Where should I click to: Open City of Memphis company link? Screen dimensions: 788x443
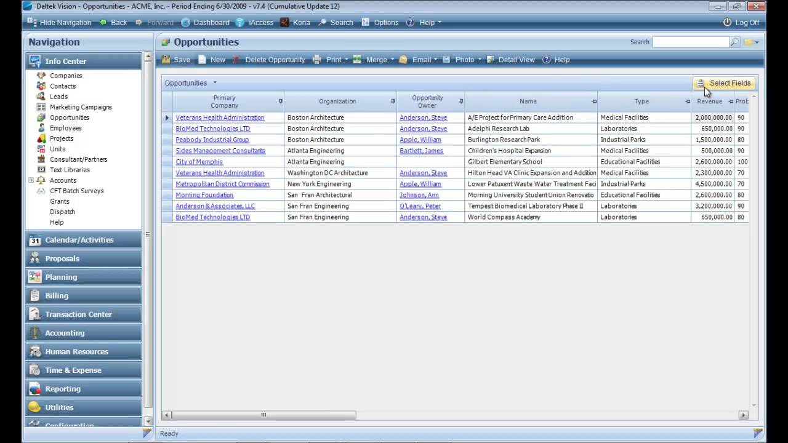pyautogui.click(x=199, y=162)
